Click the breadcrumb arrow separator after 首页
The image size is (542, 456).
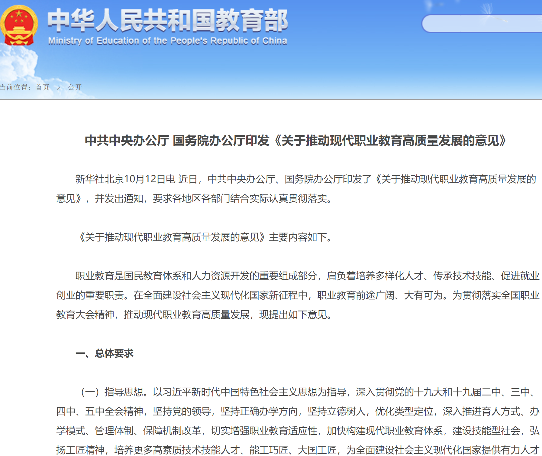click(59, 87)
